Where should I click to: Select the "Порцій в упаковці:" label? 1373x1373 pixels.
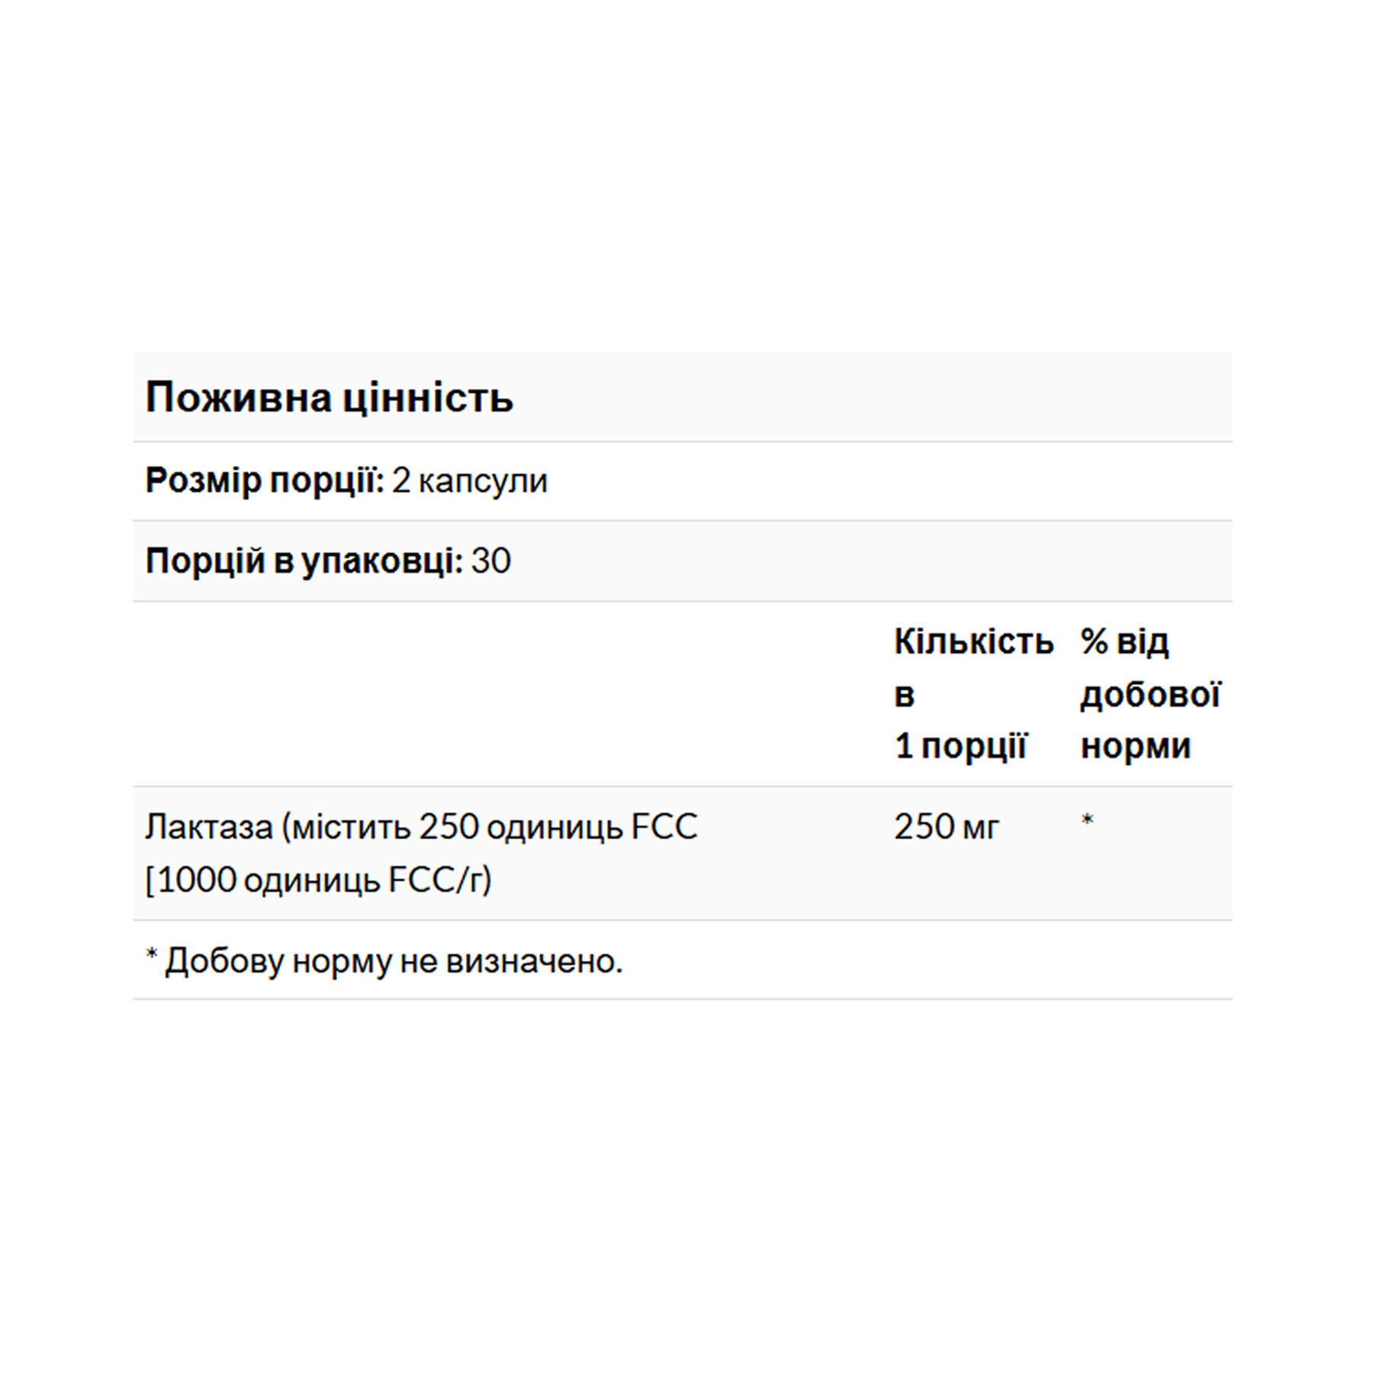click(x=304, y=561)
